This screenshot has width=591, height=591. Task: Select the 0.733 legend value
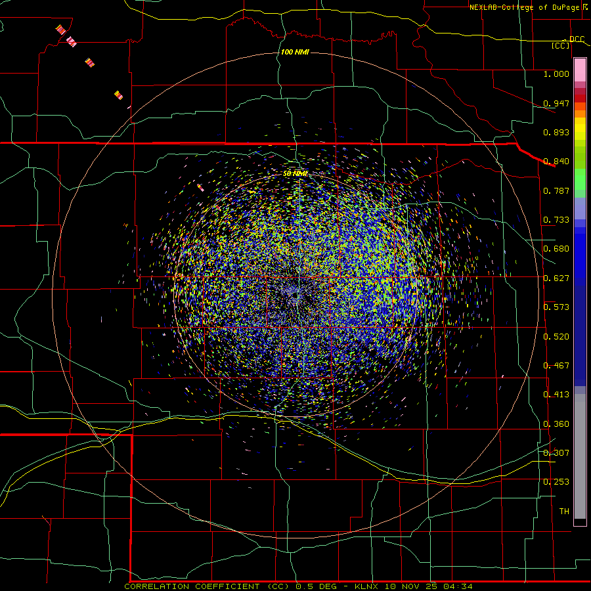(556, 220)
